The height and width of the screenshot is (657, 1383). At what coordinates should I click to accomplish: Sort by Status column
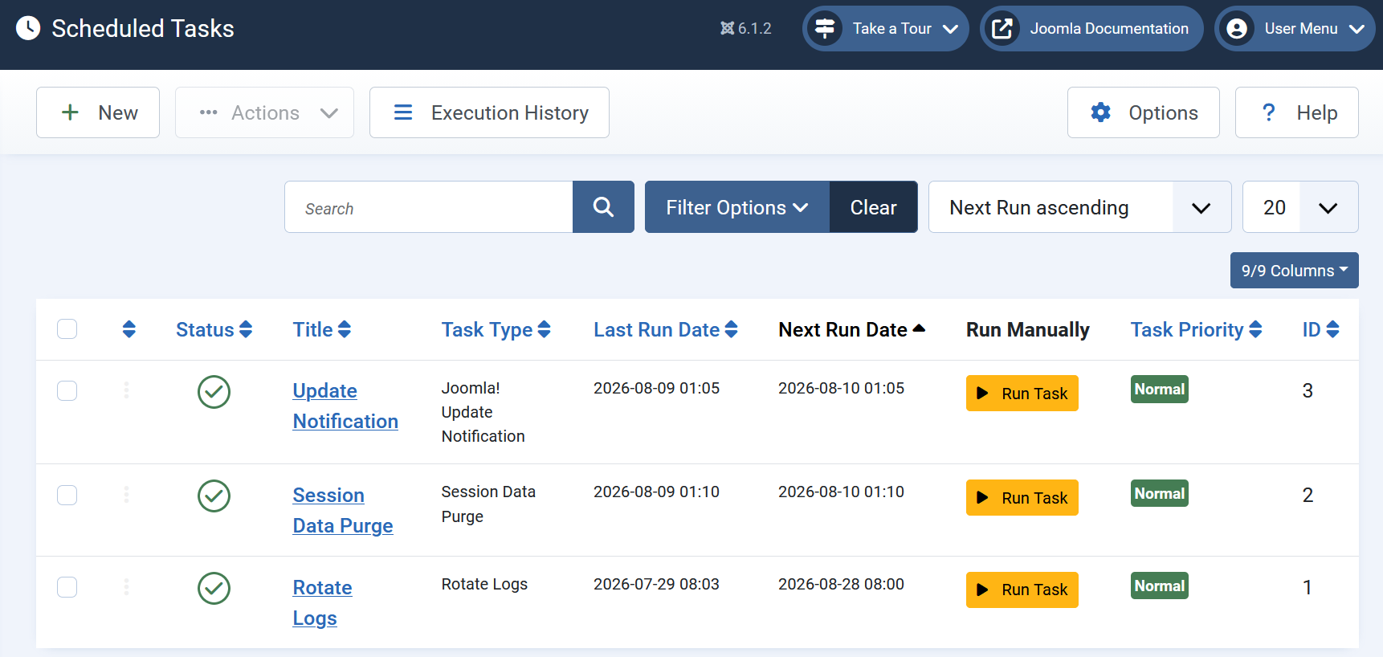point(214,329)
